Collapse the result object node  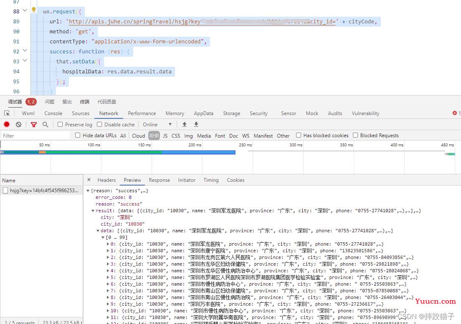[x=93, y=211]
